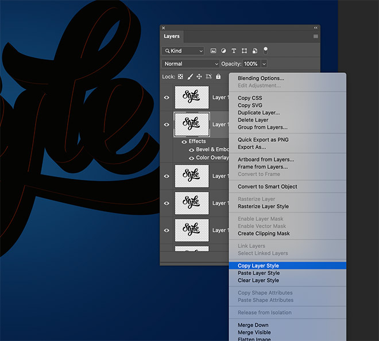
Task: Click lock image pixels brush icon
Action: pyautogui.click(x=189, y=76)
